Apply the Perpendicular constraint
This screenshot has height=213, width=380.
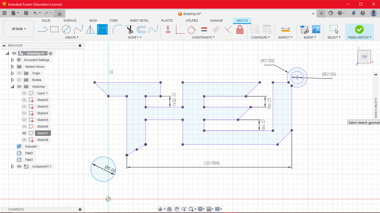tap(228, 29)
